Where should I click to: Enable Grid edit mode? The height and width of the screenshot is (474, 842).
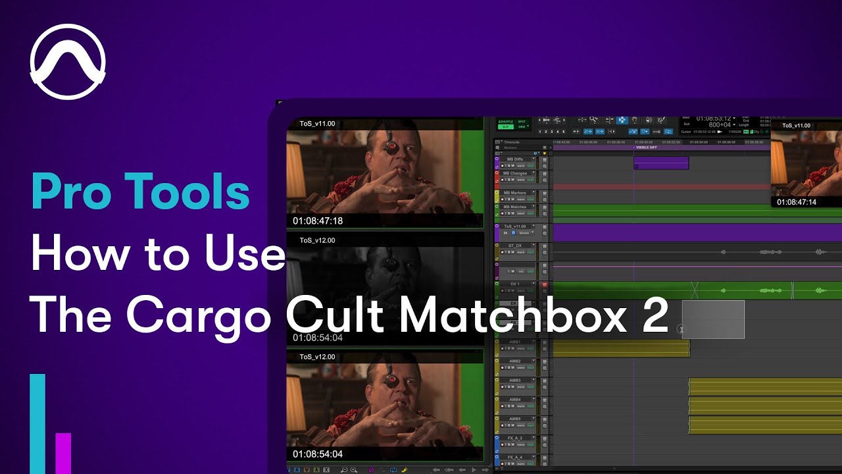click(522, 127)
